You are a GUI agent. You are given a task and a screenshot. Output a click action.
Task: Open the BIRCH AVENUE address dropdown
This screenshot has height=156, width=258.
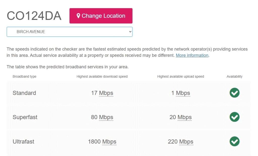pos(70,32)
